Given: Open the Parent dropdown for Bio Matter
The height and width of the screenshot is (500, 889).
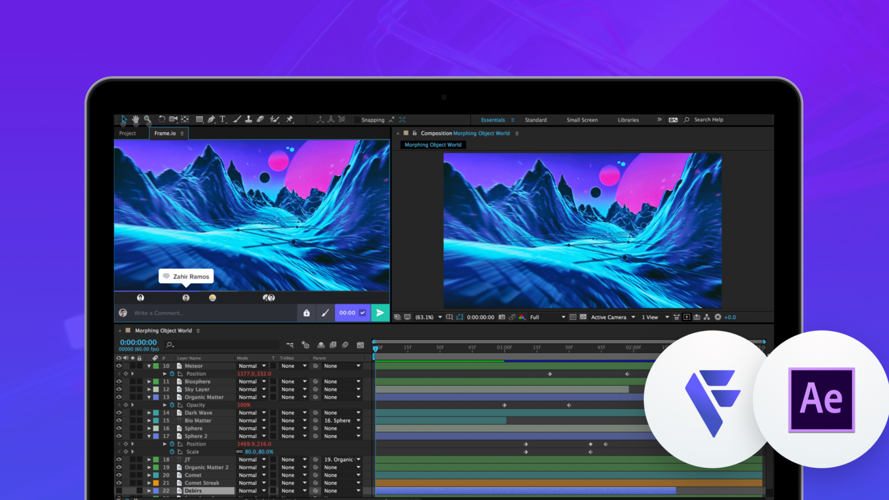Looking at the screenshot, I should (342, 421).
